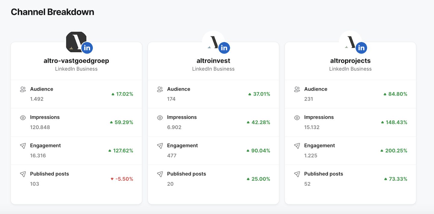Click the impressions value 15.132

[312, 127]
